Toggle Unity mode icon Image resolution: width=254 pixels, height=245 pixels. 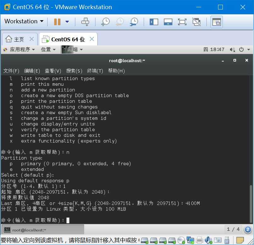pyautogui.click(x=196, y=22)
